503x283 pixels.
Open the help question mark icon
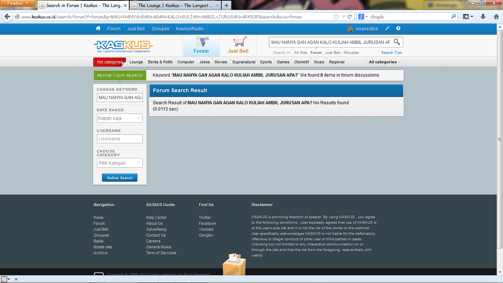tap(398, 28)
